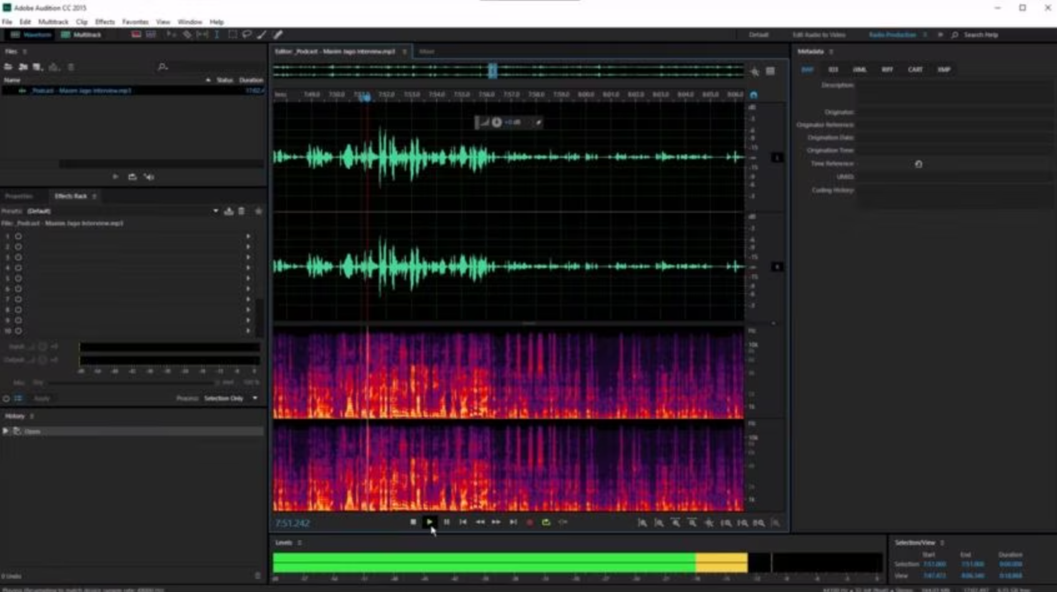Open the CART metadata tab
Screen dimensions: 1057x592
[916, 69]
